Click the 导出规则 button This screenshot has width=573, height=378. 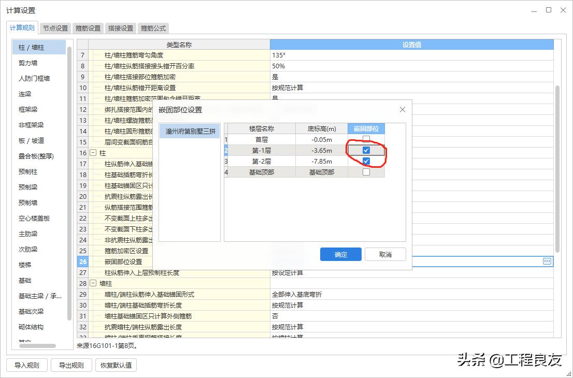coord(71,365)
